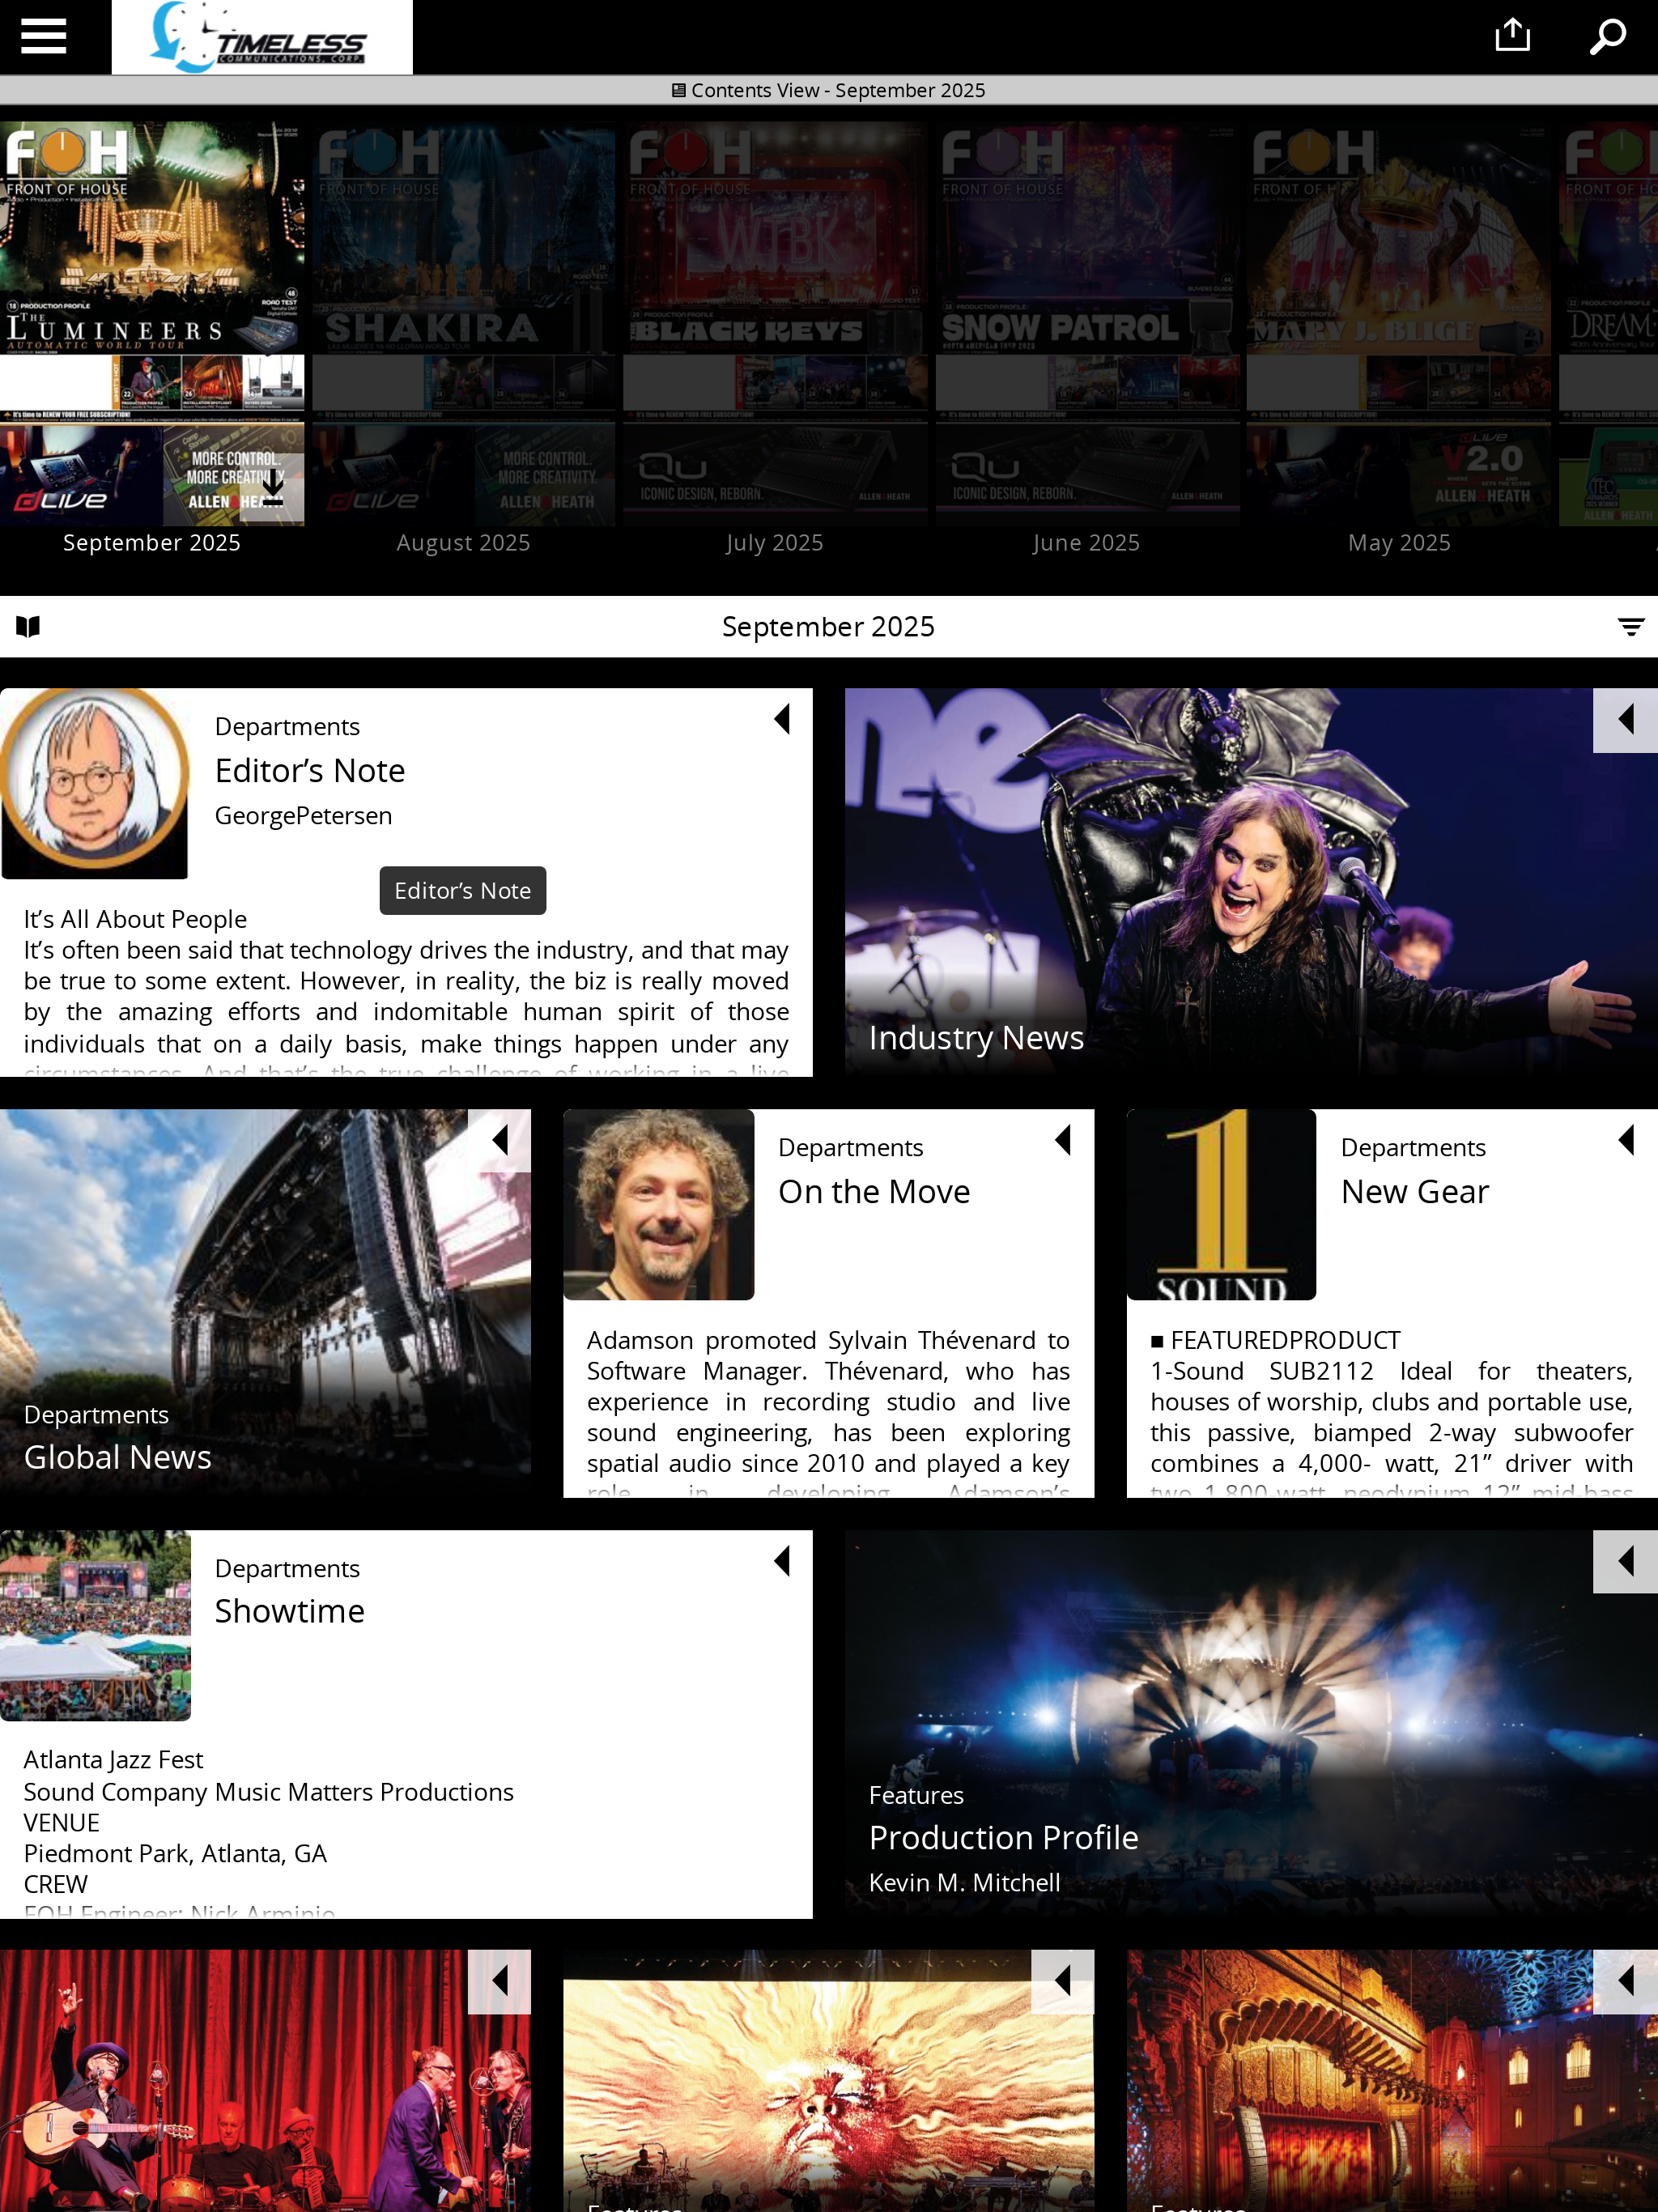Open the Black Keys July 2025 cover
This screenshot has width=1658, height=2212.
tap(775, 324)
